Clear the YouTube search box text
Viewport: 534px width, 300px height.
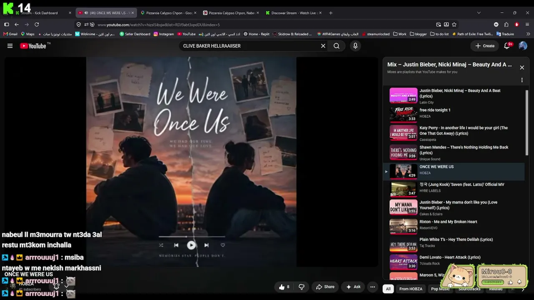[323, 46]
